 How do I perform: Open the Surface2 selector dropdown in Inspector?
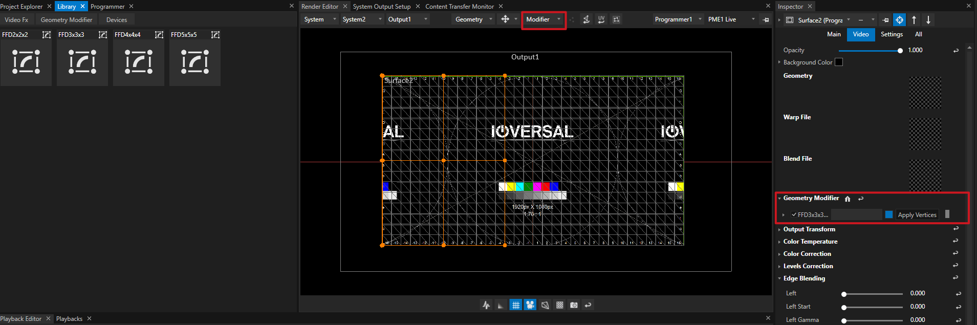(x=849, y=20)
